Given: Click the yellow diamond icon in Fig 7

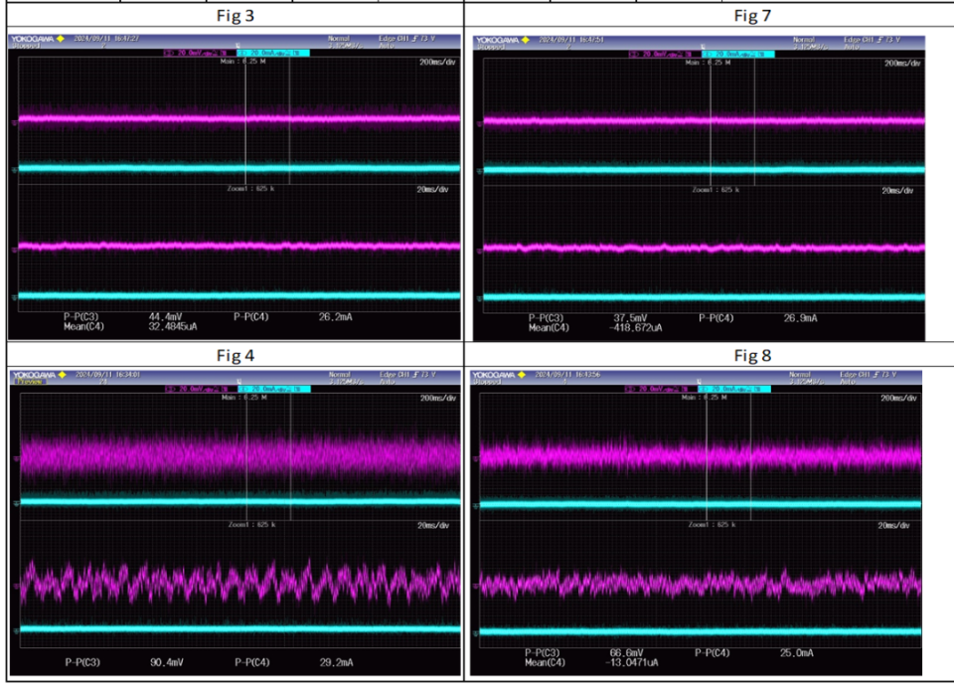Looking at the screenshot, I should tap(525, 40).
